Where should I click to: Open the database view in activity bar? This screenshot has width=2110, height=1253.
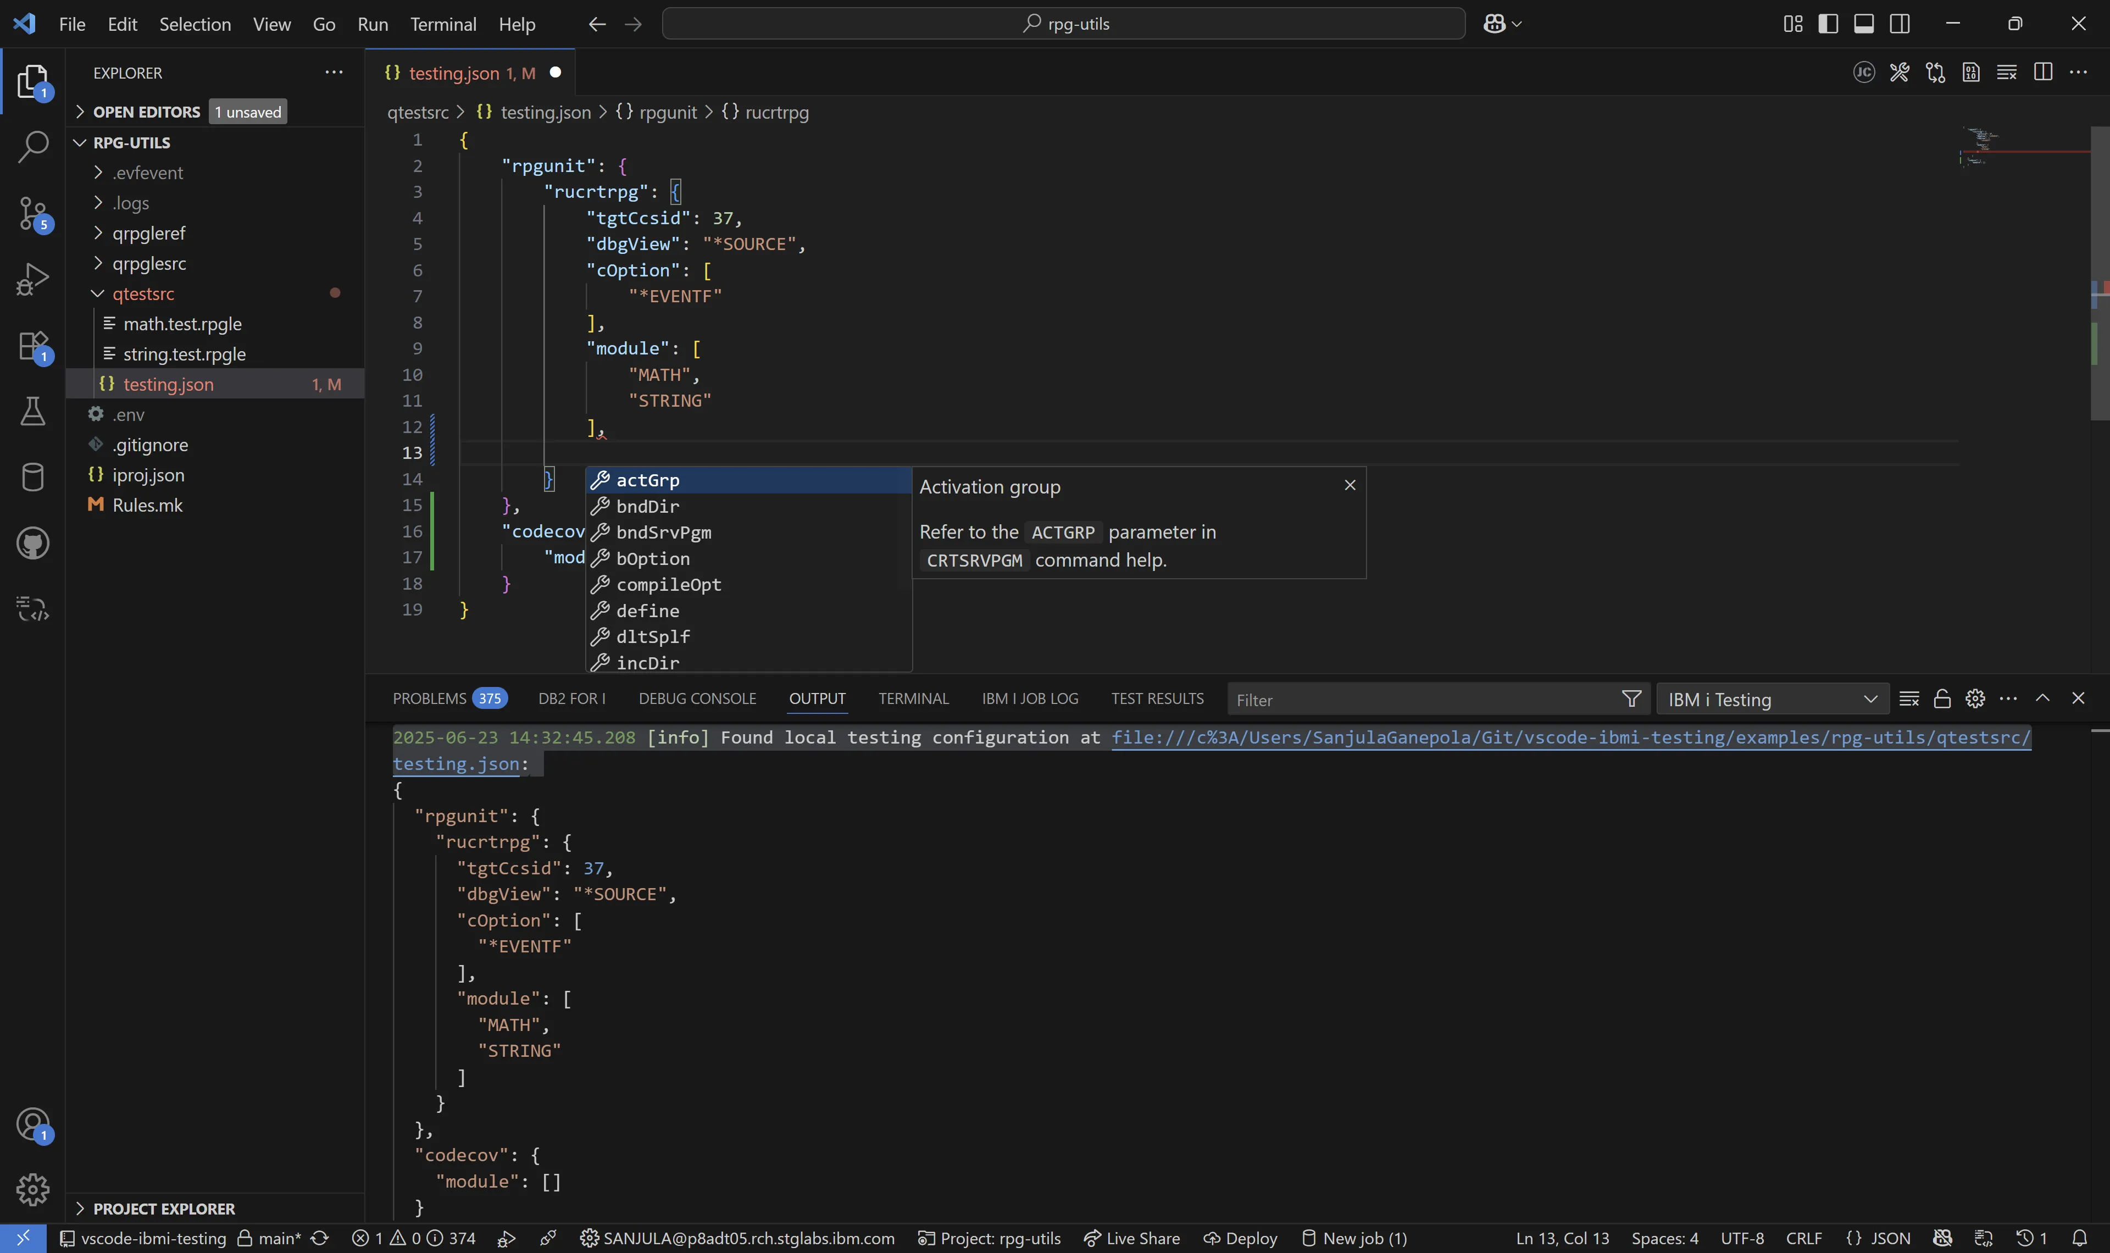32,477
